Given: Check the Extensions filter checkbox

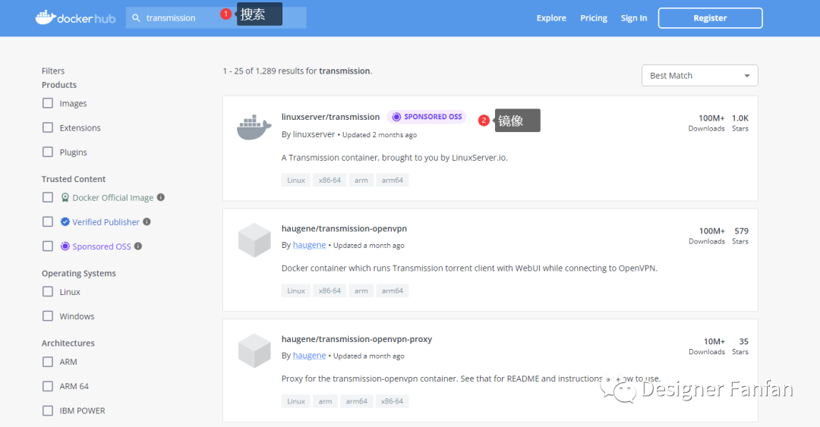Looking at the screenshot, I should click(48, 127).
